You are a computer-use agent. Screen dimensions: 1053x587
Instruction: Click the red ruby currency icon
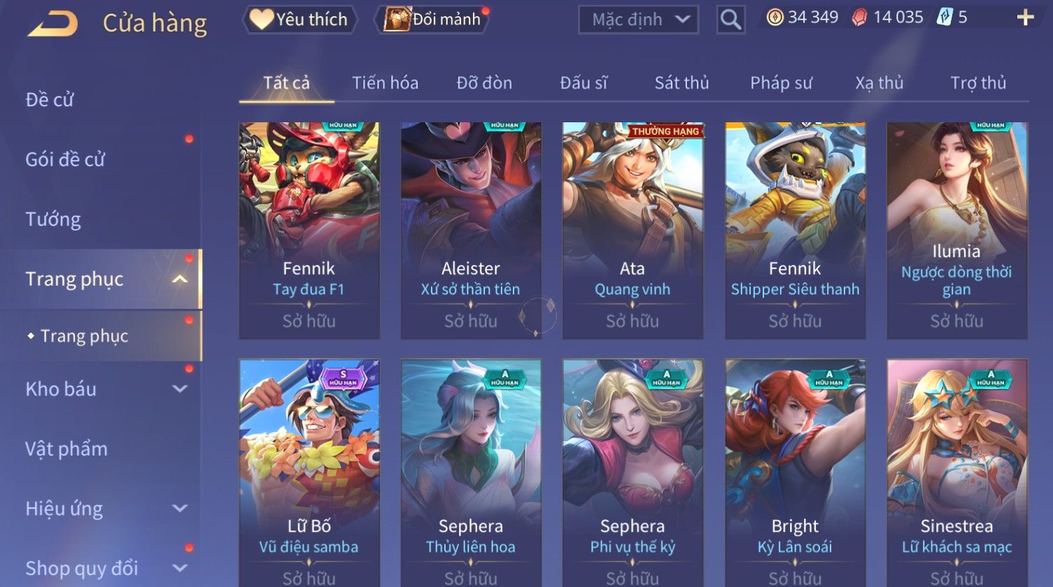[x=859, y=17]
